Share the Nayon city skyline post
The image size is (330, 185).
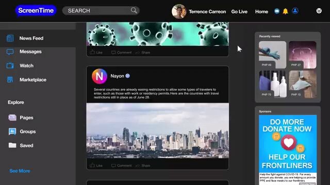[143, 165]
